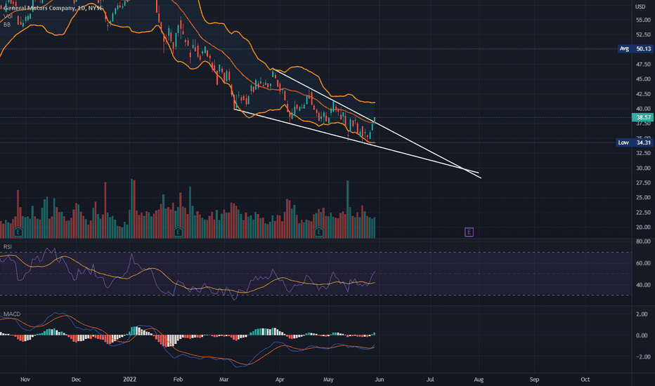Click the MACD scale value 2.00
This screenshot has width=655, height=386.
[x=642, y=314]
